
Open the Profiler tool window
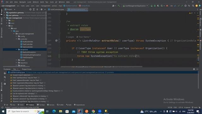[x=60, y=105]
